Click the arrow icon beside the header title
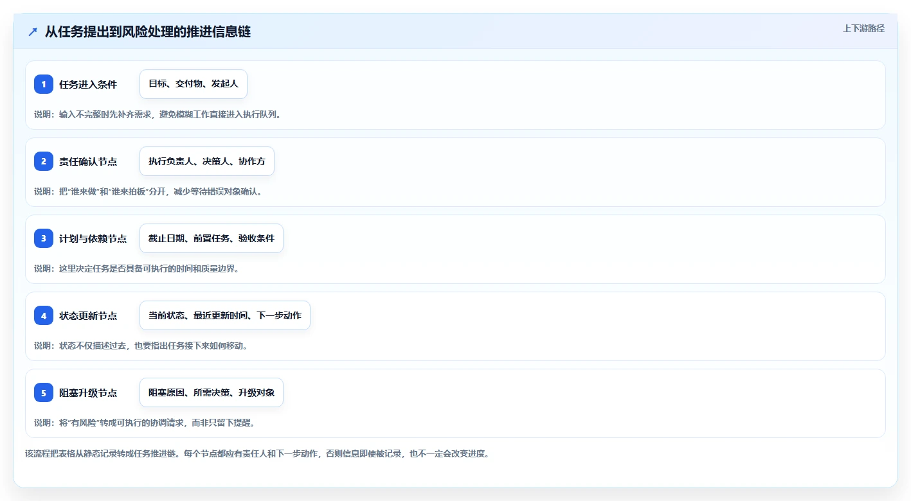 [33, 32]
